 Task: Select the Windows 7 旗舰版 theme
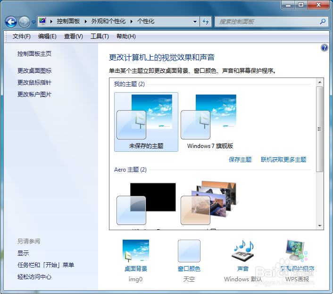coord(210,122)
